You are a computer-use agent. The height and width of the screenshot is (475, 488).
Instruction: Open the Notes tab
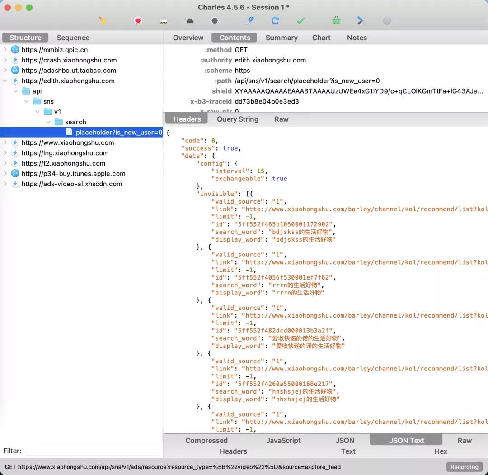pos(357,38)
